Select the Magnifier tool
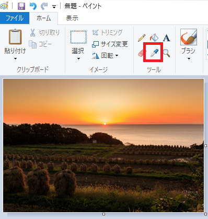The image size is (208, 219). [x=166, y=53]
